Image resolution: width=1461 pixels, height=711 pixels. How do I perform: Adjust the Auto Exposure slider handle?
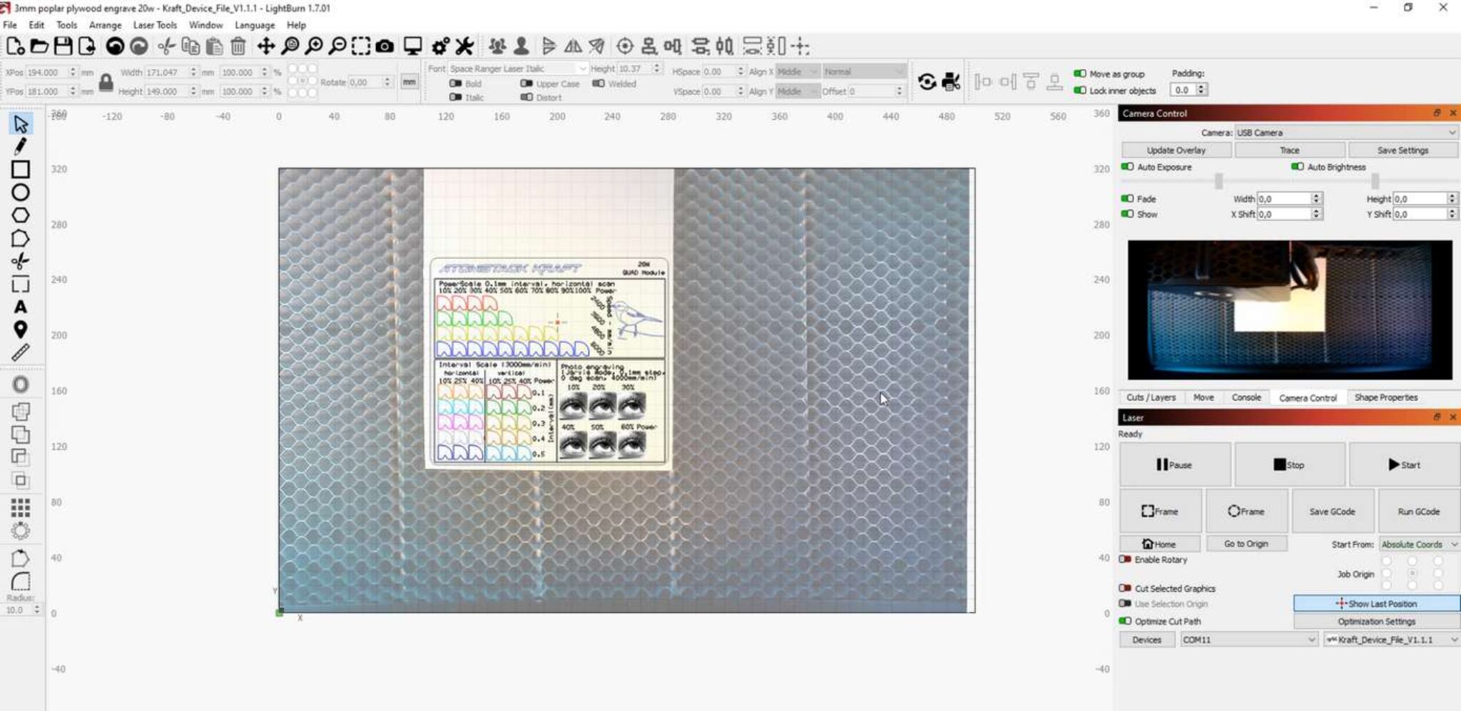click(1218, 180)
